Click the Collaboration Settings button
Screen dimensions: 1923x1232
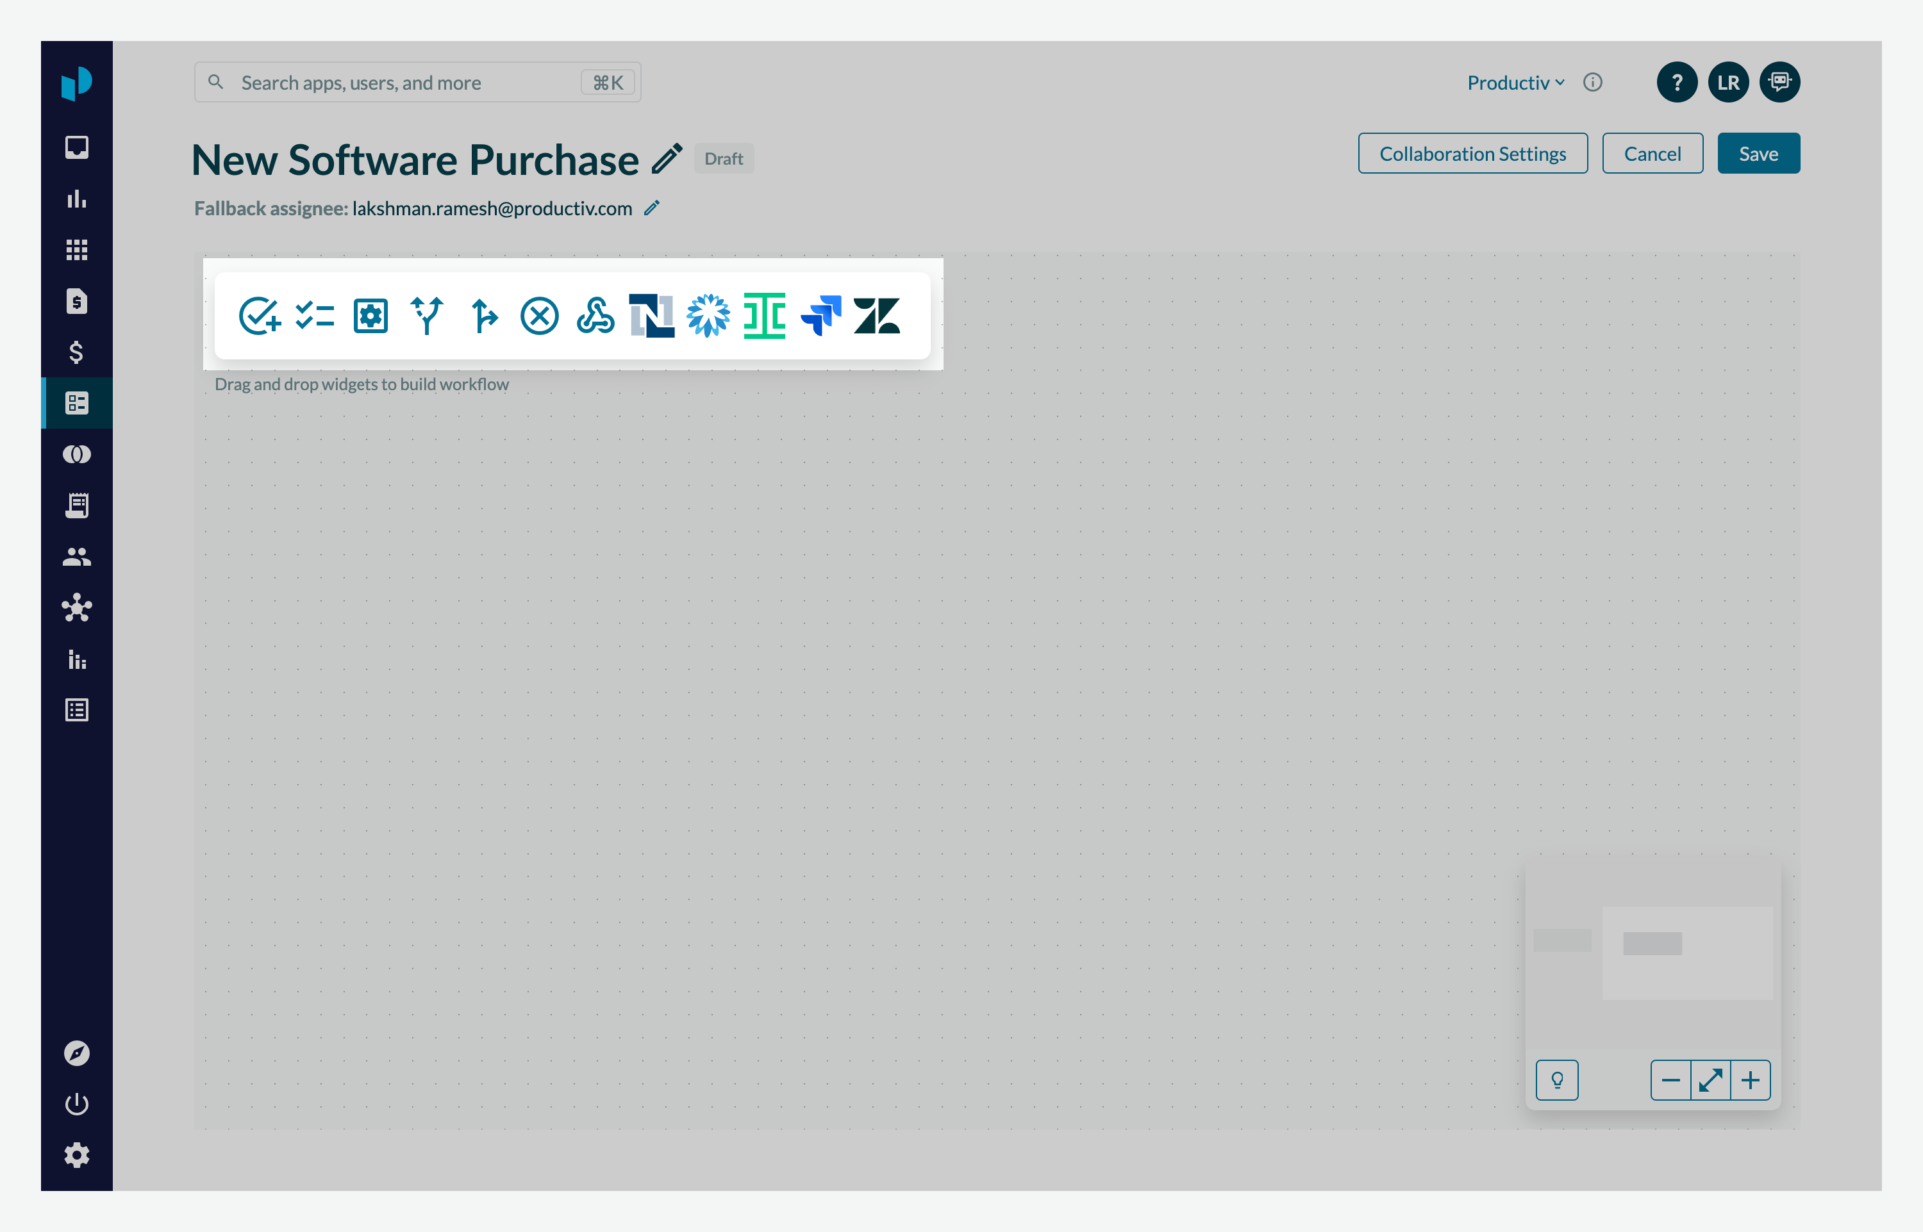(1472, 154)
